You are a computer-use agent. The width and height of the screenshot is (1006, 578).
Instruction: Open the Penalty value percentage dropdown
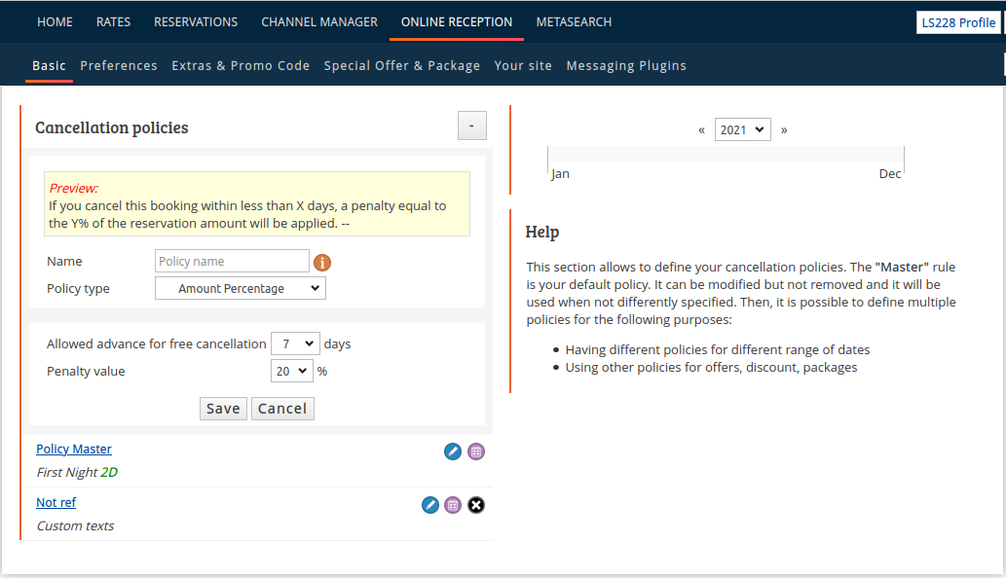point(291,371)
